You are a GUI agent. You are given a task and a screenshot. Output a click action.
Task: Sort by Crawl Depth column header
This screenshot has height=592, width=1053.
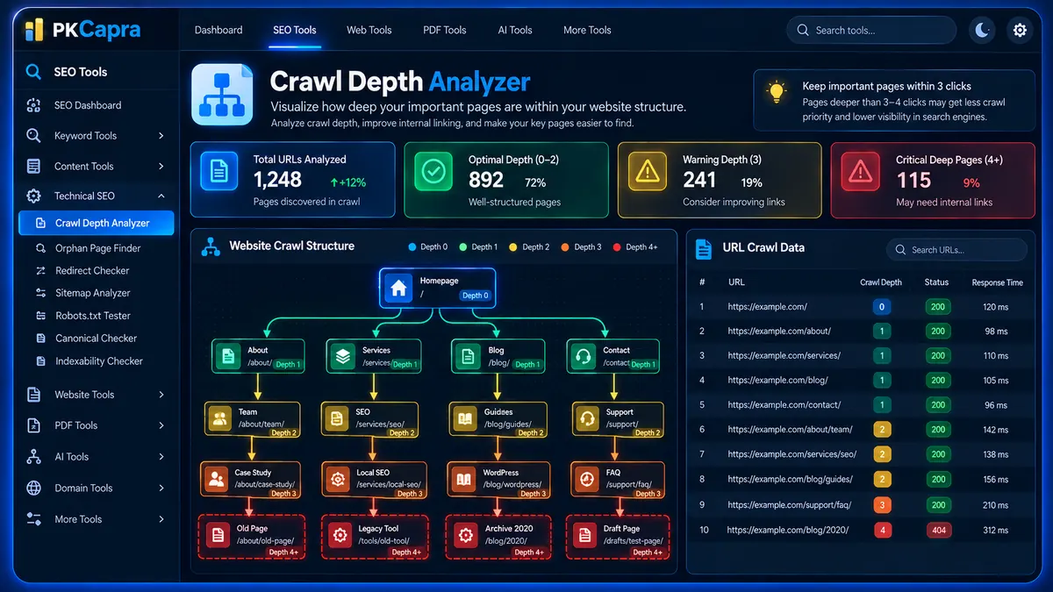881,282
